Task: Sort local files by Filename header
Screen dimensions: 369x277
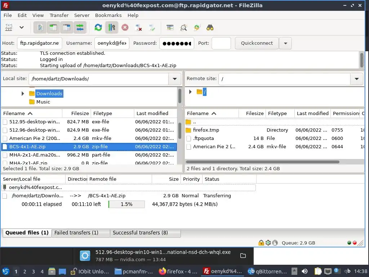Action: click(x=32, y=114)
